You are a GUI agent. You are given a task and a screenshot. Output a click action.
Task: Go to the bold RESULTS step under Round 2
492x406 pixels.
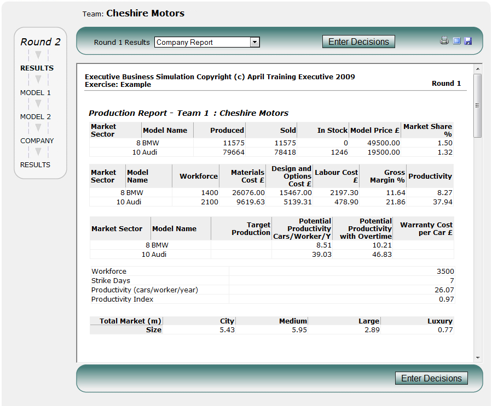pyautogui.click(x=37, y=68)
